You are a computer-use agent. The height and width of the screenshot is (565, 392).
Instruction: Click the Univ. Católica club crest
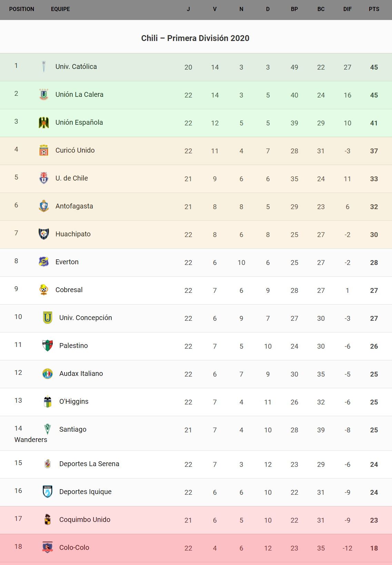(44, 66)
